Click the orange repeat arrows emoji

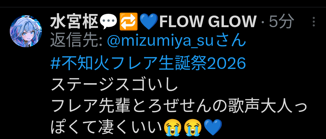pos(128,22)
